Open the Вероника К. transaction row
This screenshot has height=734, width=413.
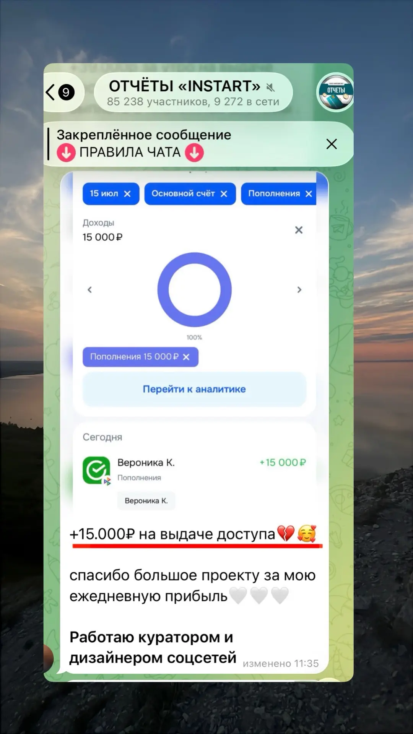coord(194,470)
